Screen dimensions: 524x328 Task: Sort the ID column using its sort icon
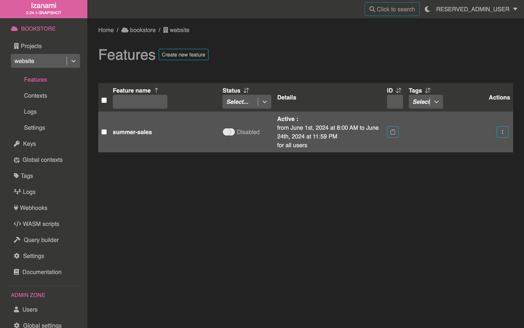(399, 90)
